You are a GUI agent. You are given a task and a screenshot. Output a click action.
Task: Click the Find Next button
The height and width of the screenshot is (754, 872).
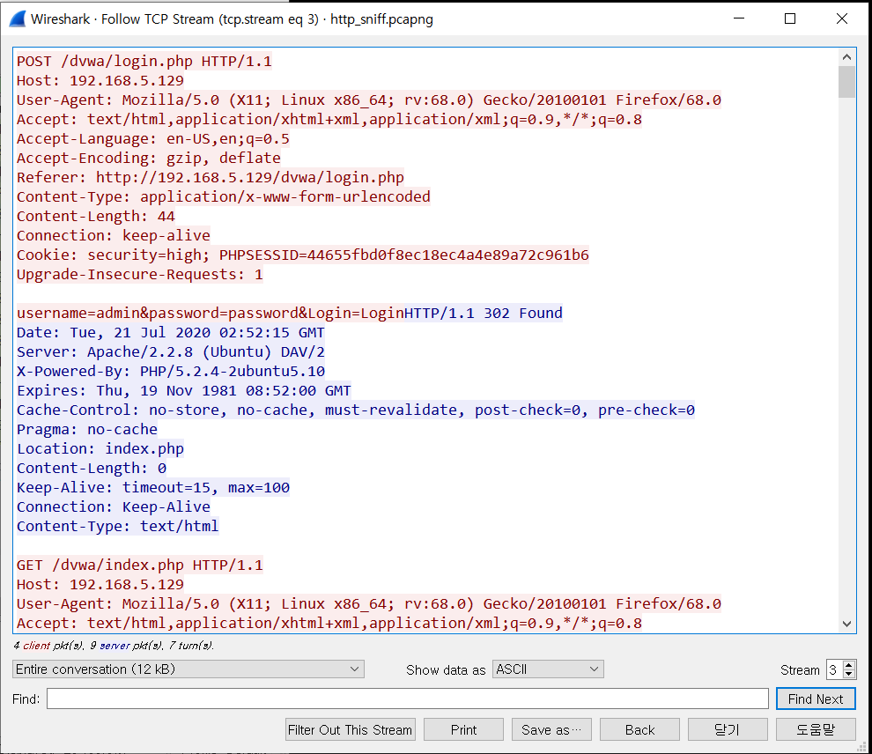coord(816,699)
